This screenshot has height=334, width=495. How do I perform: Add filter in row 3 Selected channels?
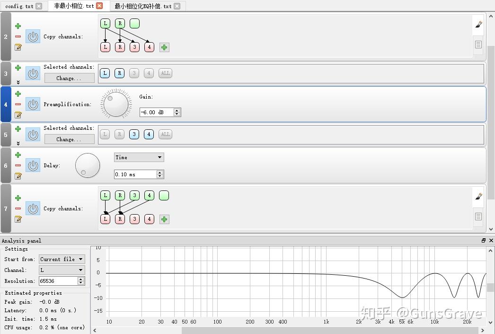(18, 68)
